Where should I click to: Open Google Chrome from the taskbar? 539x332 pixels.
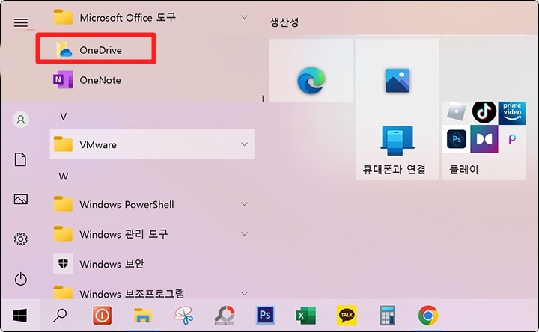click(428, 316)
